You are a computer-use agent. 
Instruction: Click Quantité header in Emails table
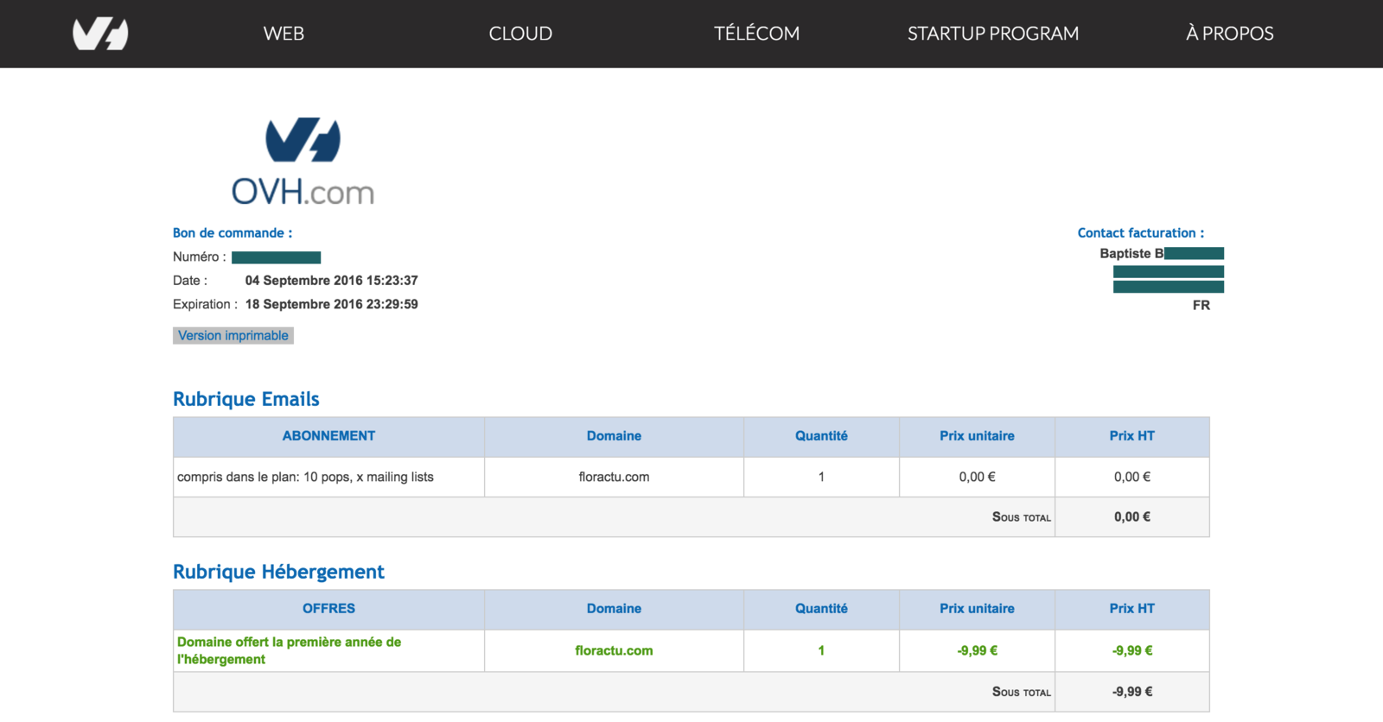[x=821, y=436]
